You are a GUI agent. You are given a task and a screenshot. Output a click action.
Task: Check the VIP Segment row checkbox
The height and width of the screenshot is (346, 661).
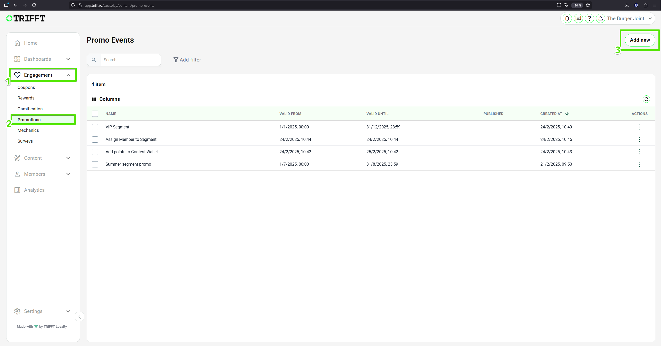95,127
